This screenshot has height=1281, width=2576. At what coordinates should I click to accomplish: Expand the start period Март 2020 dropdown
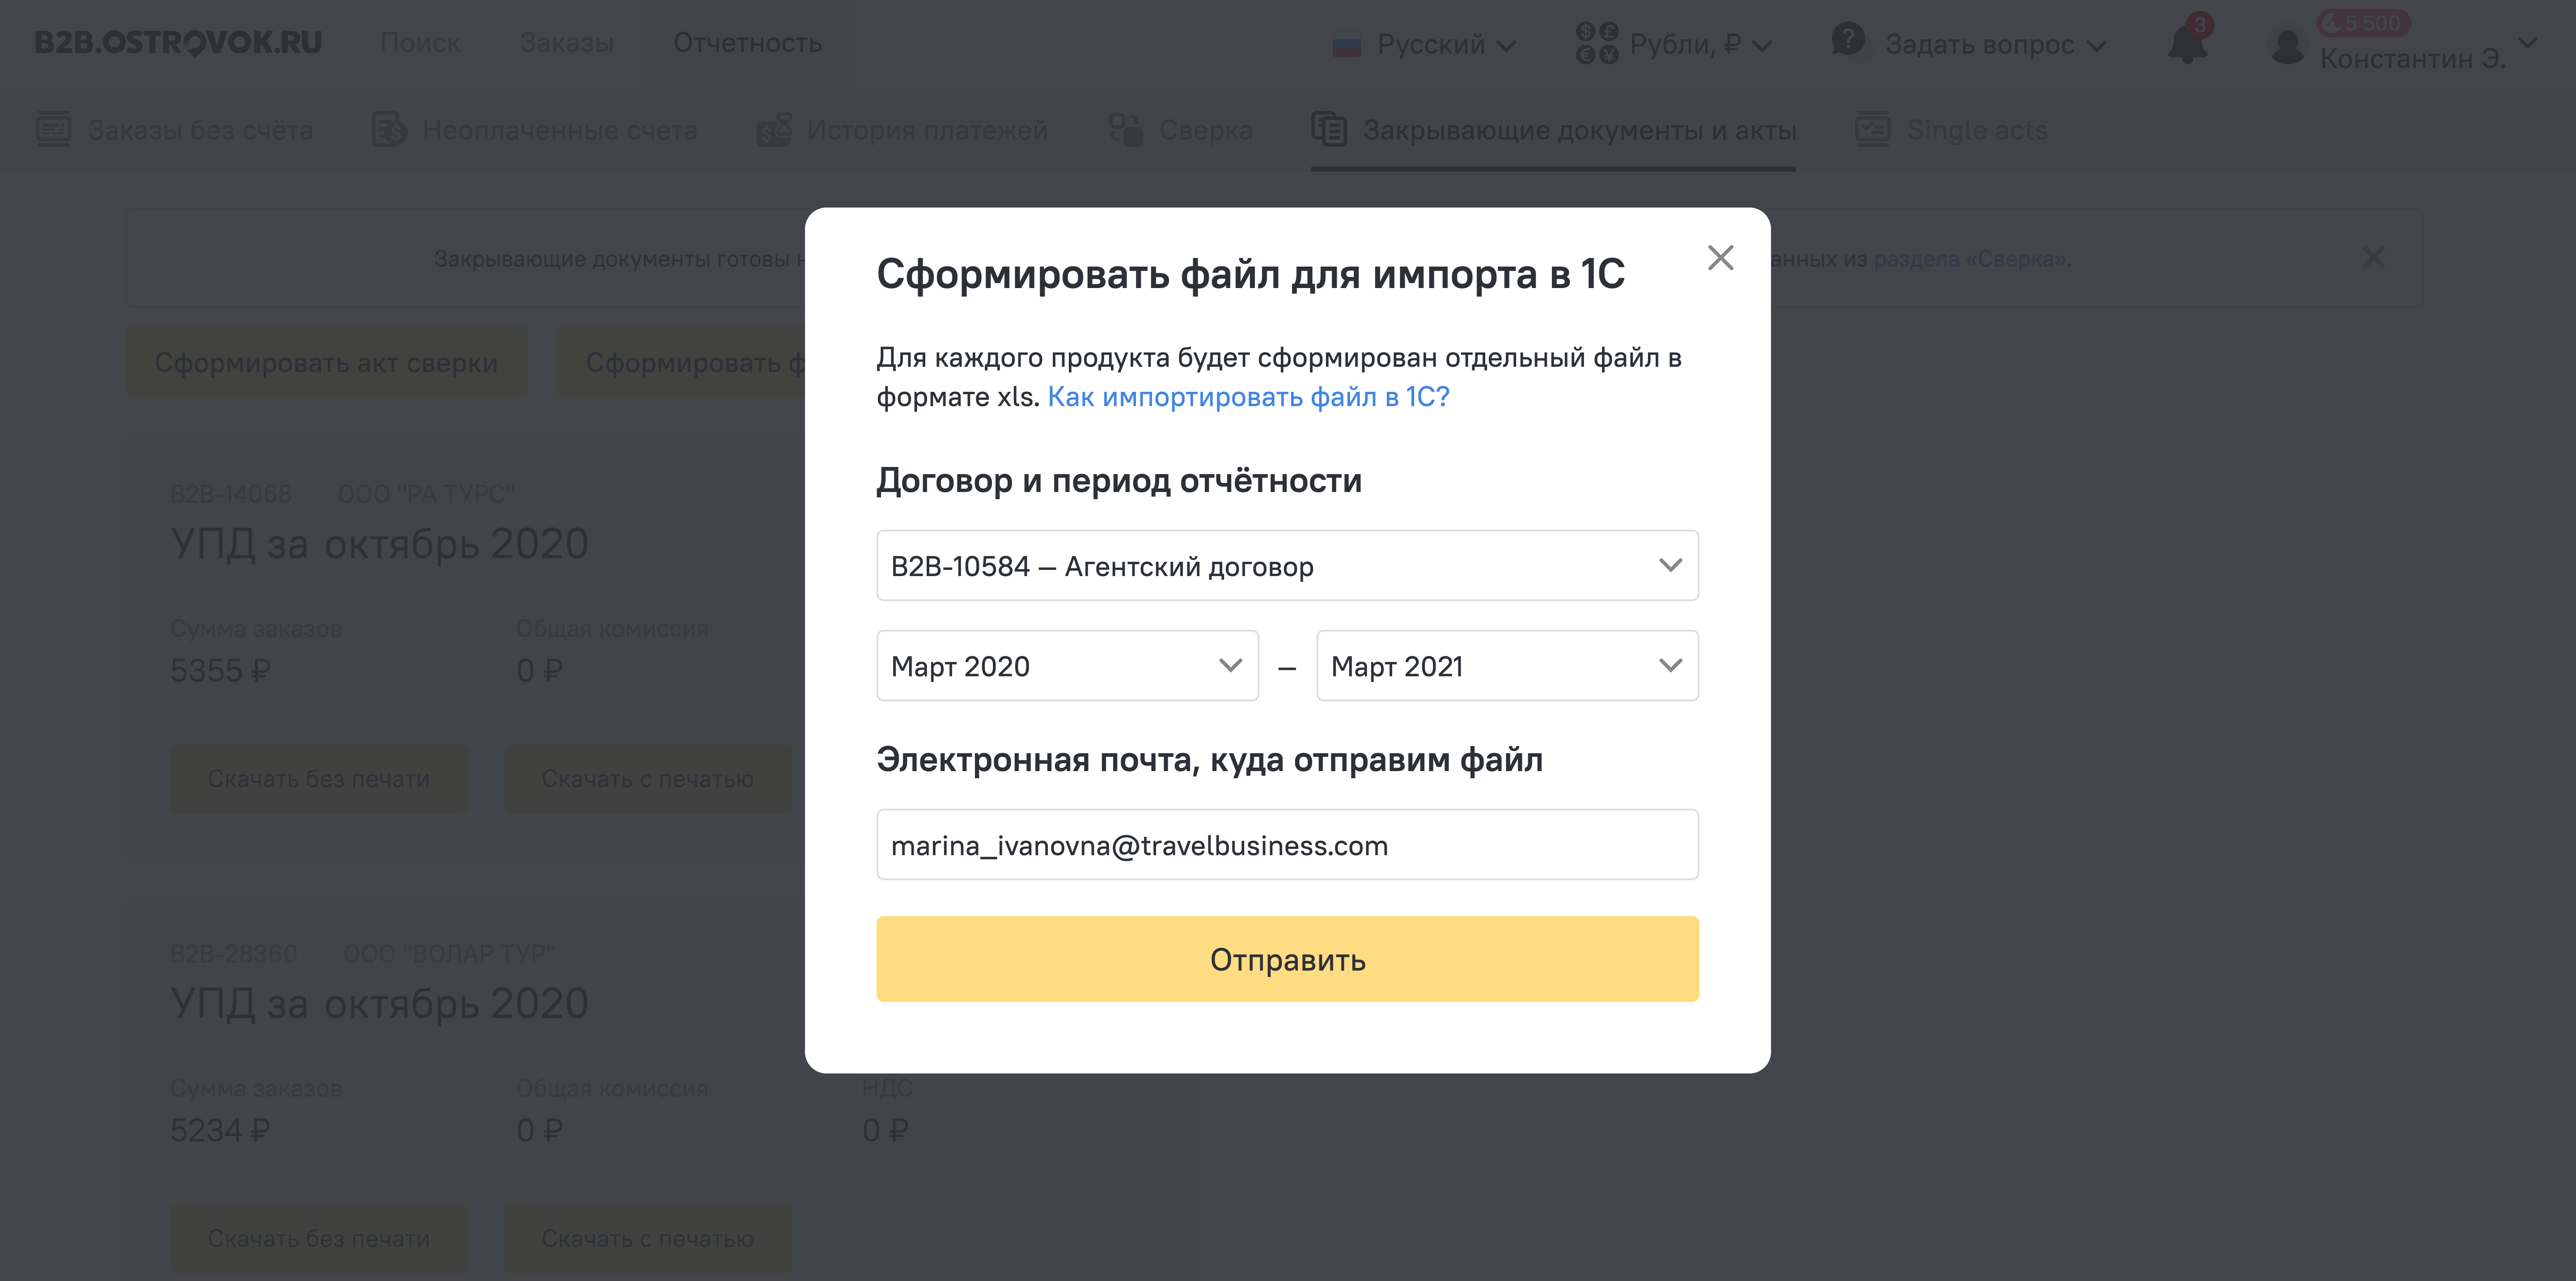(1067, 666)
